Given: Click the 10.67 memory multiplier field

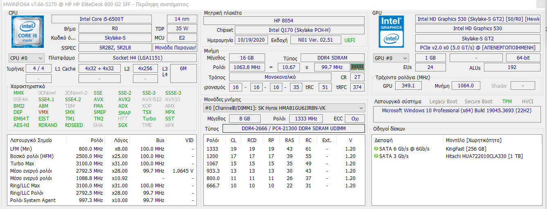Looking at the screenshot, I should point(289,67).
